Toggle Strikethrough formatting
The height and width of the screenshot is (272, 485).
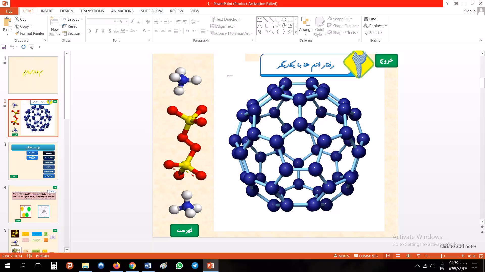[x=116, y=31]
